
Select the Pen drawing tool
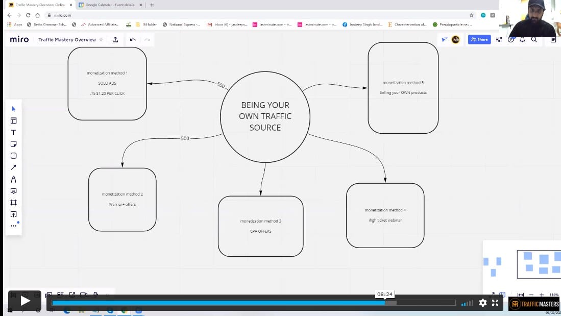tap(14, 179)
